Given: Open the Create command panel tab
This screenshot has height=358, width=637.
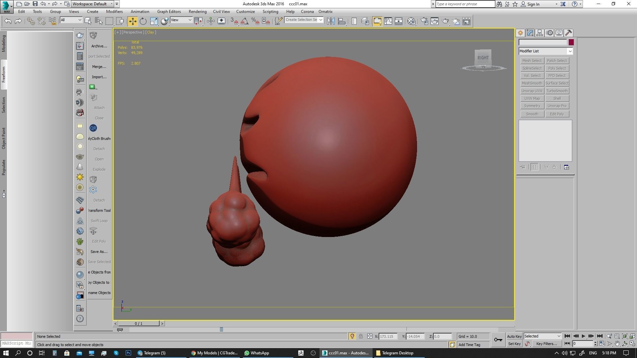Looking at the screenshot, I should click(520, 33).
